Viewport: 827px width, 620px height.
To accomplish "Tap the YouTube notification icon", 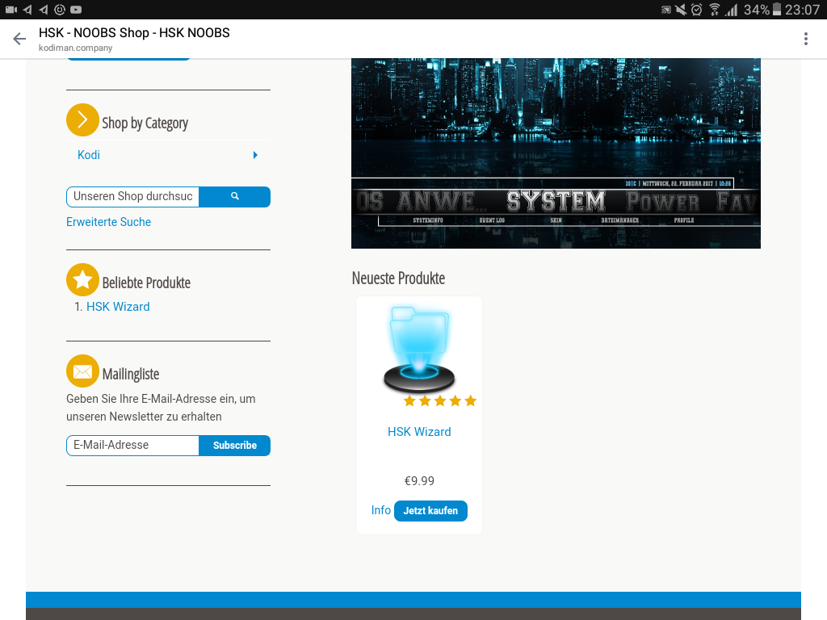I will [x=76, y=10].
